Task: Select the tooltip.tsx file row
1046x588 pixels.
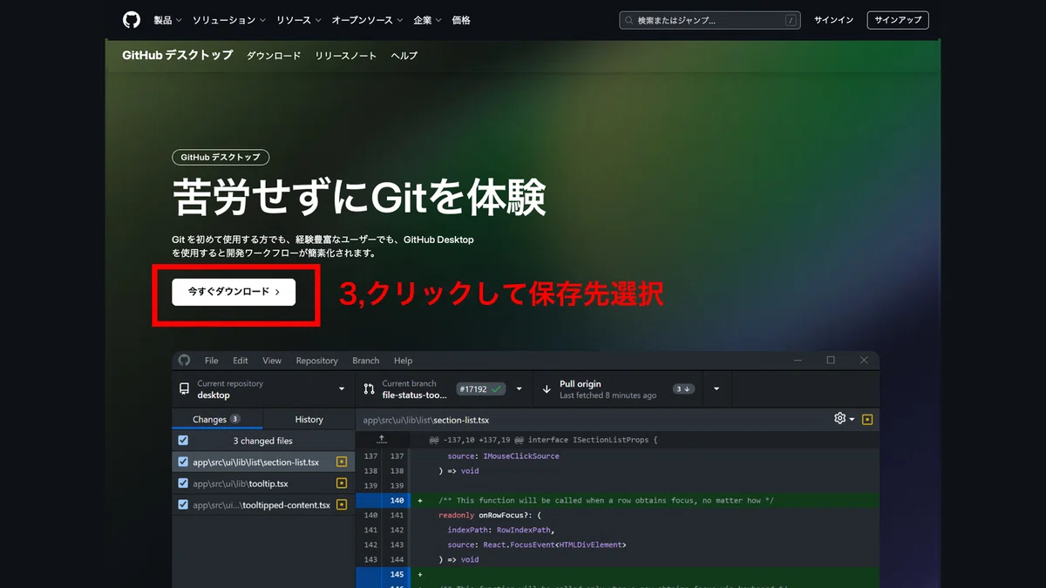Action: pyautogui.click(x=263, y=483)
